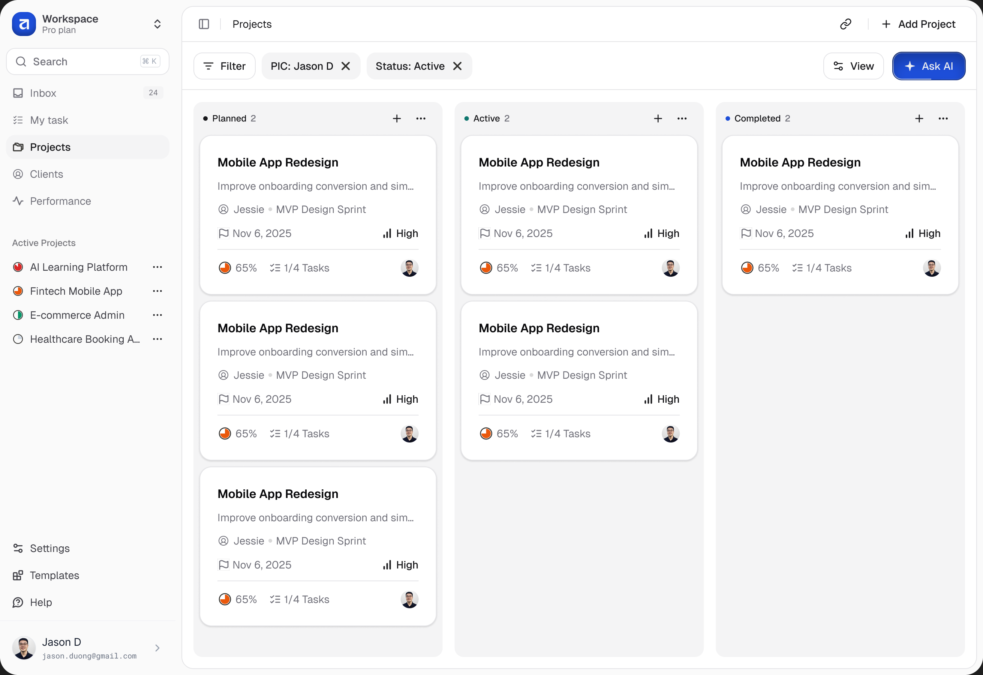Open Help from the sidebar
This screenshot has width=983, height=675.
click(88, 603)
